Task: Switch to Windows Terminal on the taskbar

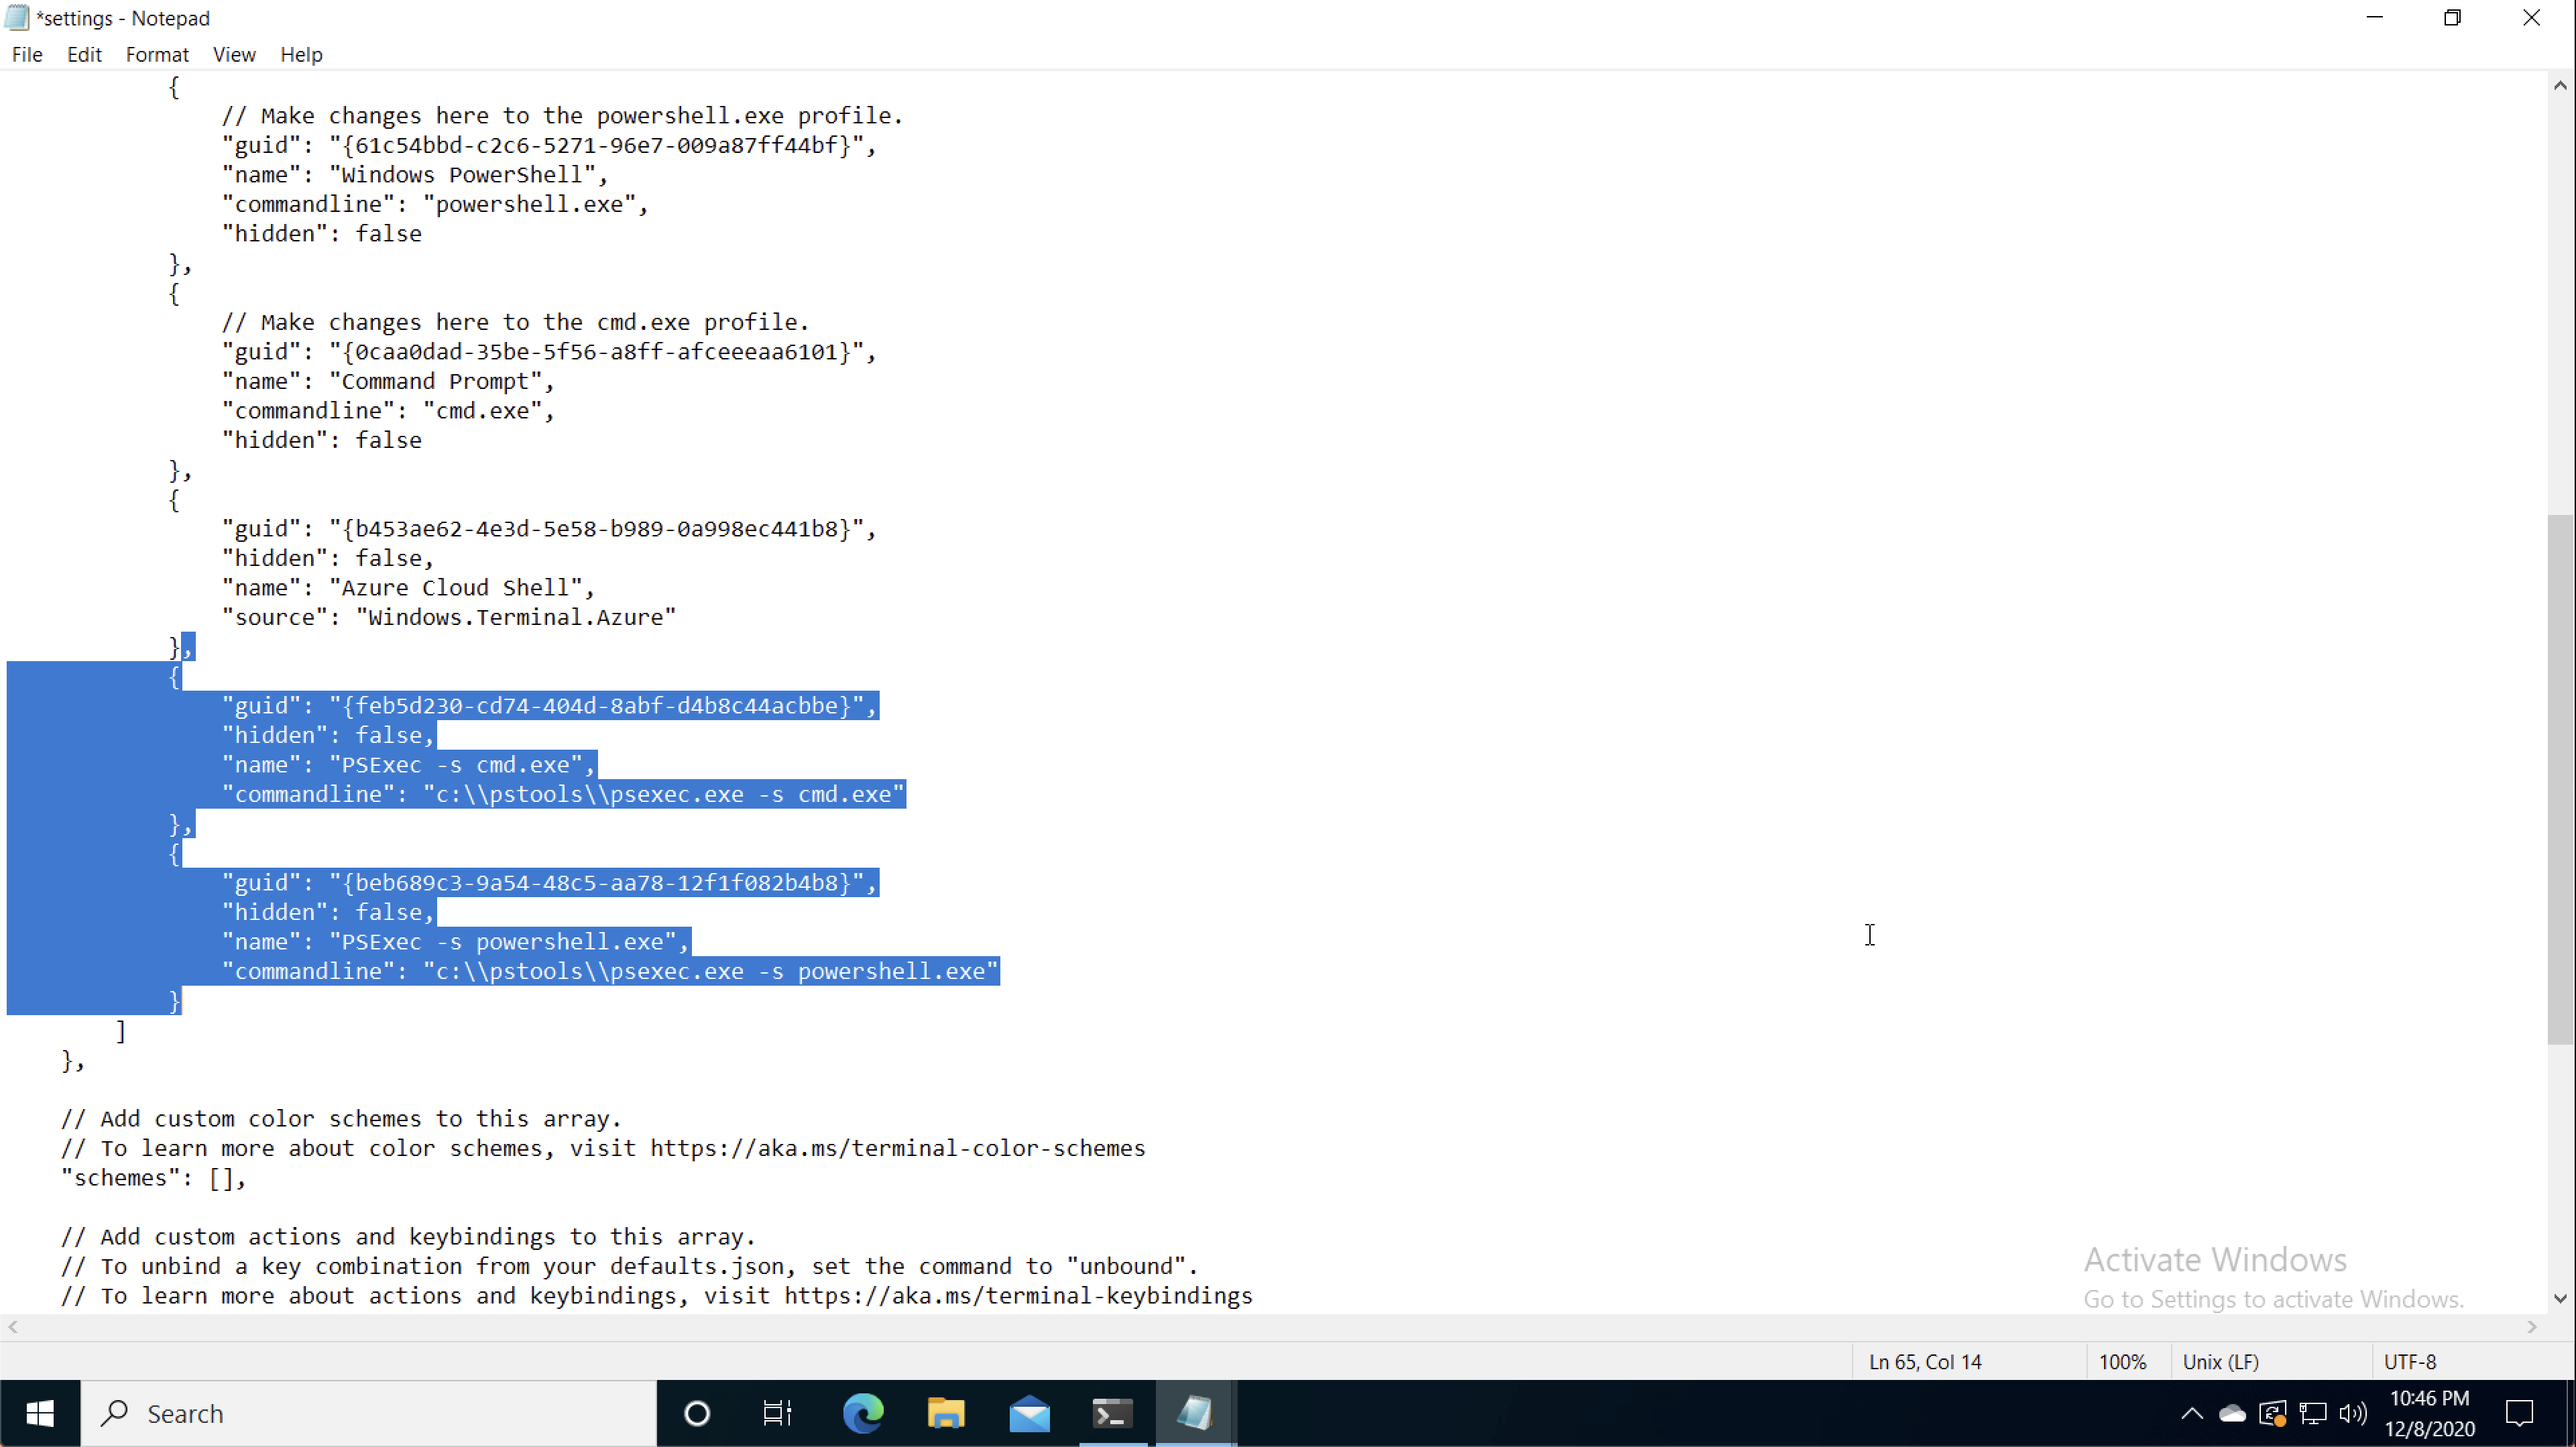Action: tap(1112, 1413)
